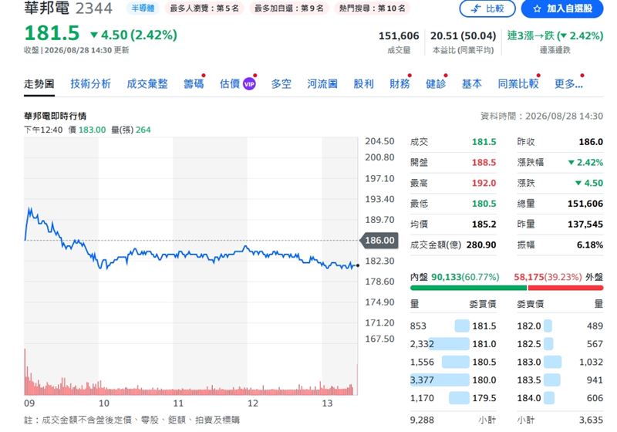Open the 估價 VIP tab
The image size is (617, 432).
[238, 84]
